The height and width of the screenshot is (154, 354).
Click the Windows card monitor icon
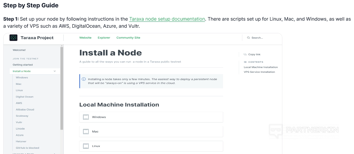click(86, 117)
